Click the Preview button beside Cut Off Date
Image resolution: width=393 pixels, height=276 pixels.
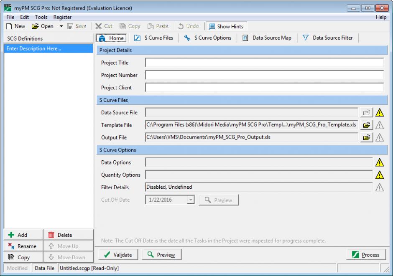click(219, 200)
